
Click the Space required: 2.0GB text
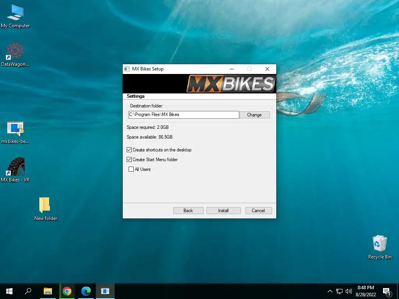[148, 127]
